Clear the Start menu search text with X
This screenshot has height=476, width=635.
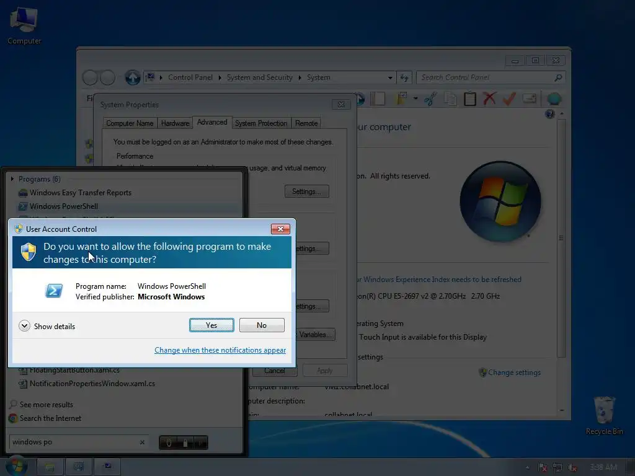click(142, 442)
